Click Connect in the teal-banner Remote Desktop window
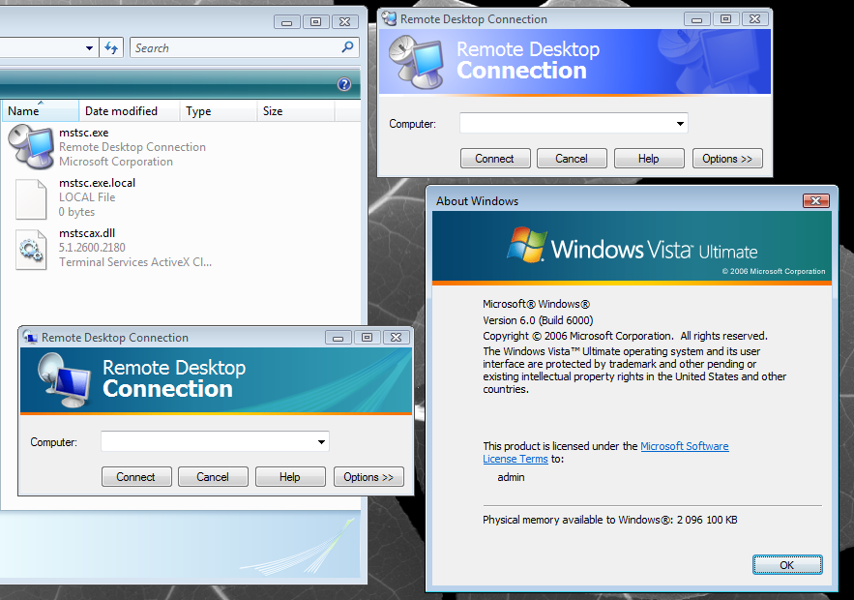854x600 pixels. point(136,477)
